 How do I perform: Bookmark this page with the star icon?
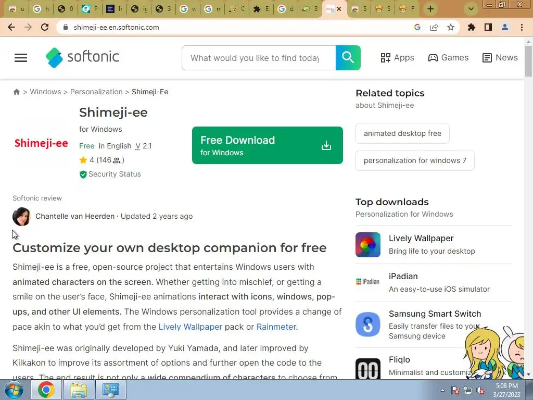[451, 27]
